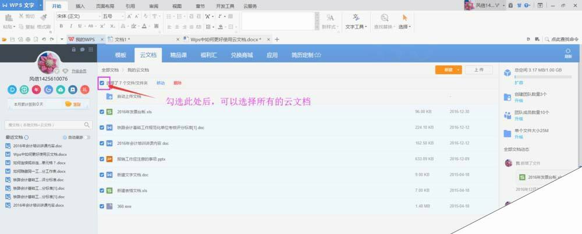Open the 兑换商城 tab
Screen dimensions: 582x234
tap(242, 55)
